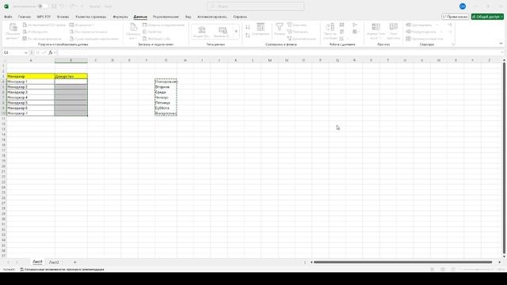Image resolution: width=507 pixels, height=285 pixels.
Task: Open What-If Analysis menu
Action: pyautogui.click(x=375, y=32)
